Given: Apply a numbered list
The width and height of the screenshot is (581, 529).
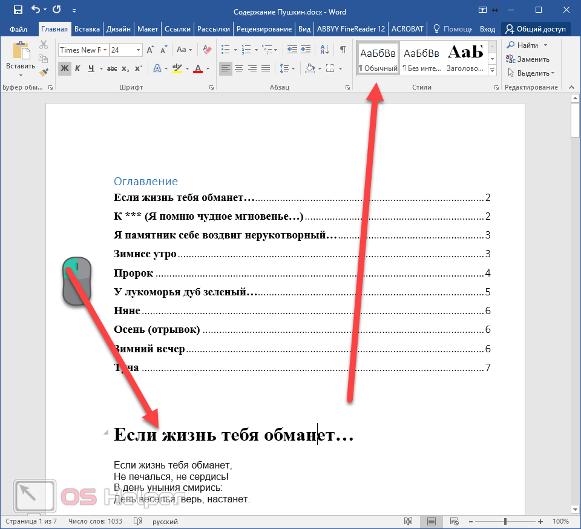Looking at the screenshot, I should coord(246,49).
